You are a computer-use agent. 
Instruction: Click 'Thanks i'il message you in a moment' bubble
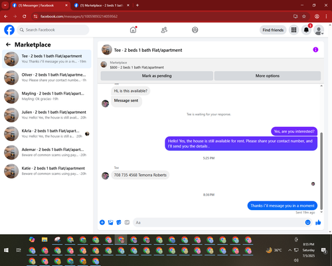pyautogui.click(x=282, y=205)
